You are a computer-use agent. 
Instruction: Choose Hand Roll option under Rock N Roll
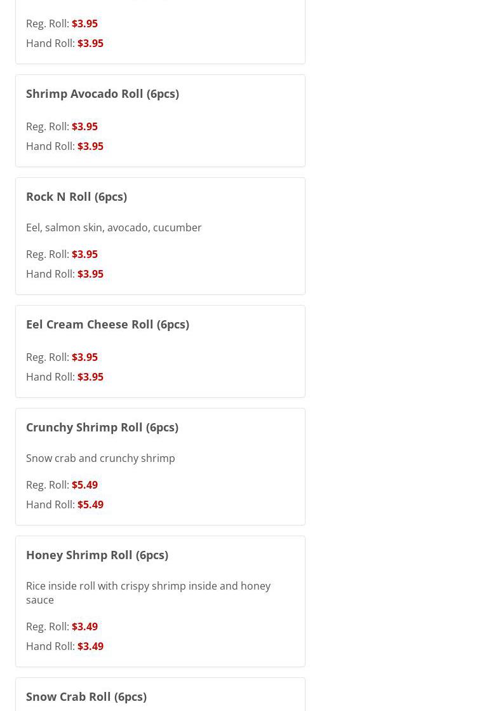point(64,274)
